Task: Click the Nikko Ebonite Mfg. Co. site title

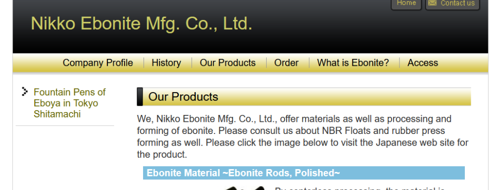Action: 142,23
